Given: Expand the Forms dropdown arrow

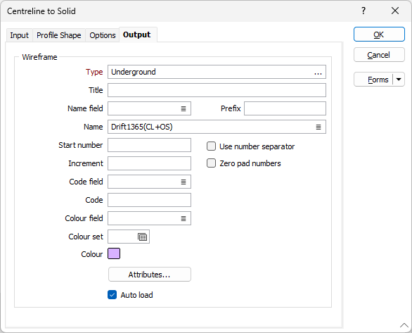Looking at the screenshot, I should pos(399,79).
